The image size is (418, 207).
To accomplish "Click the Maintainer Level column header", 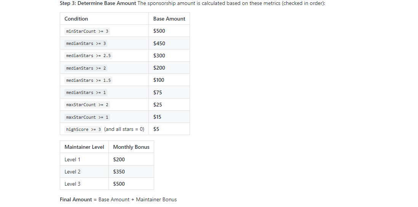I will [84, 147].
